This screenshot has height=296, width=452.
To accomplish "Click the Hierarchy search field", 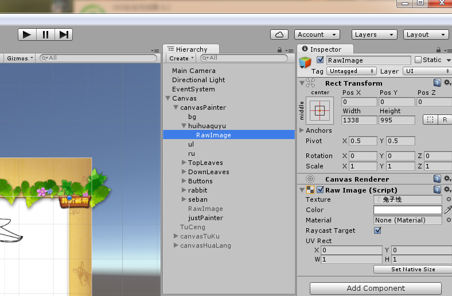I will tap(244, 58).
